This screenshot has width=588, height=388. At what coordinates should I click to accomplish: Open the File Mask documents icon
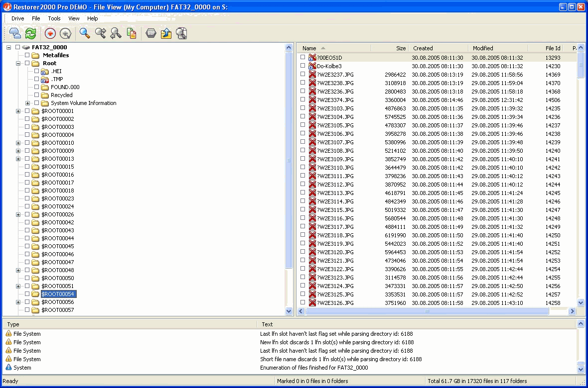(x=132, y=33)
